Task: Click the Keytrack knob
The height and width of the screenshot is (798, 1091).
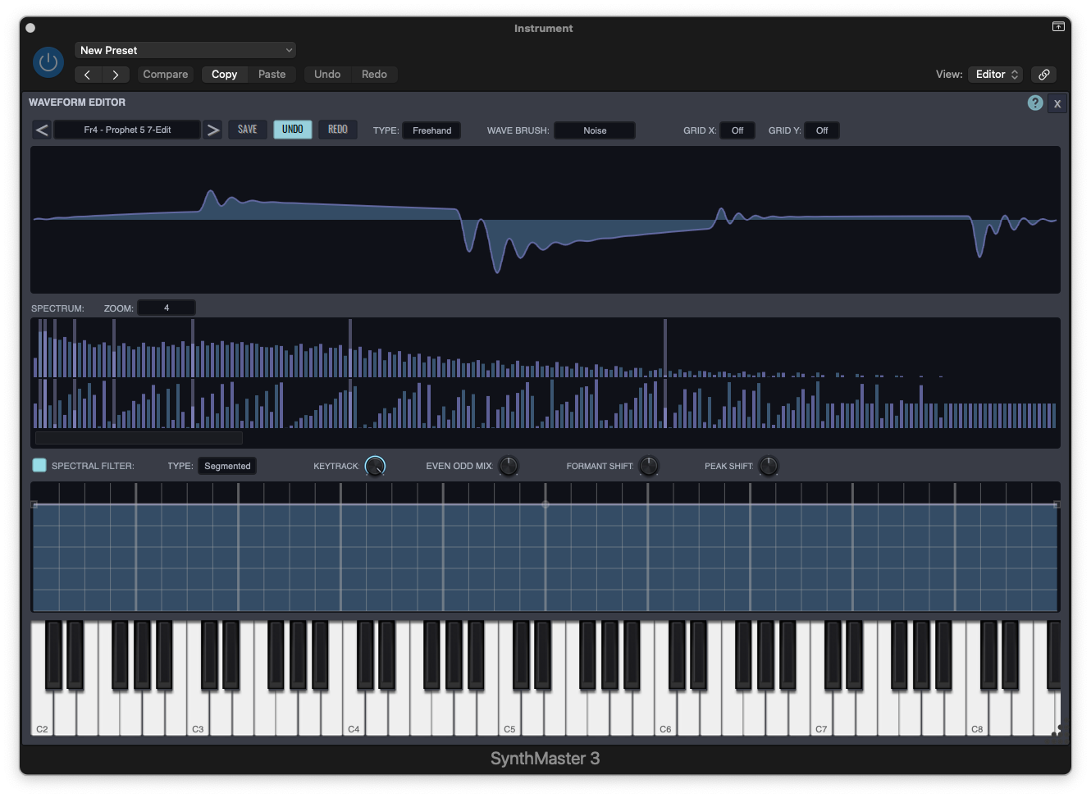Action: 375,466
